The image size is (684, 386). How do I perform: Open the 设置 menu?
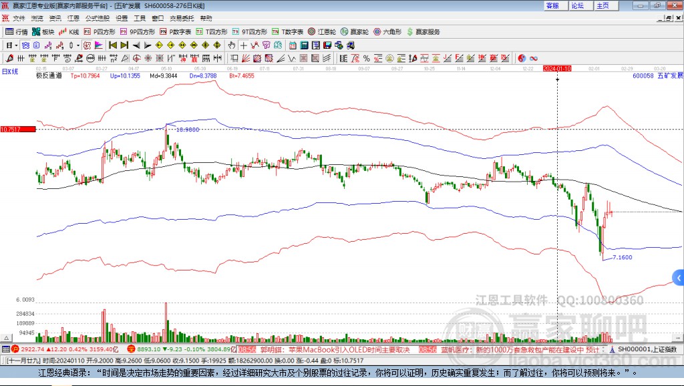click(122, 18)
